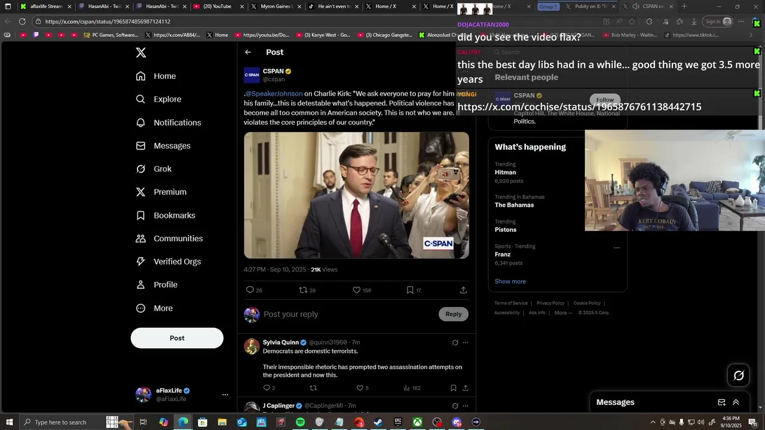Open Task View on the taskbar
This screenshot has width=765, height=430.
coord(143,422)
